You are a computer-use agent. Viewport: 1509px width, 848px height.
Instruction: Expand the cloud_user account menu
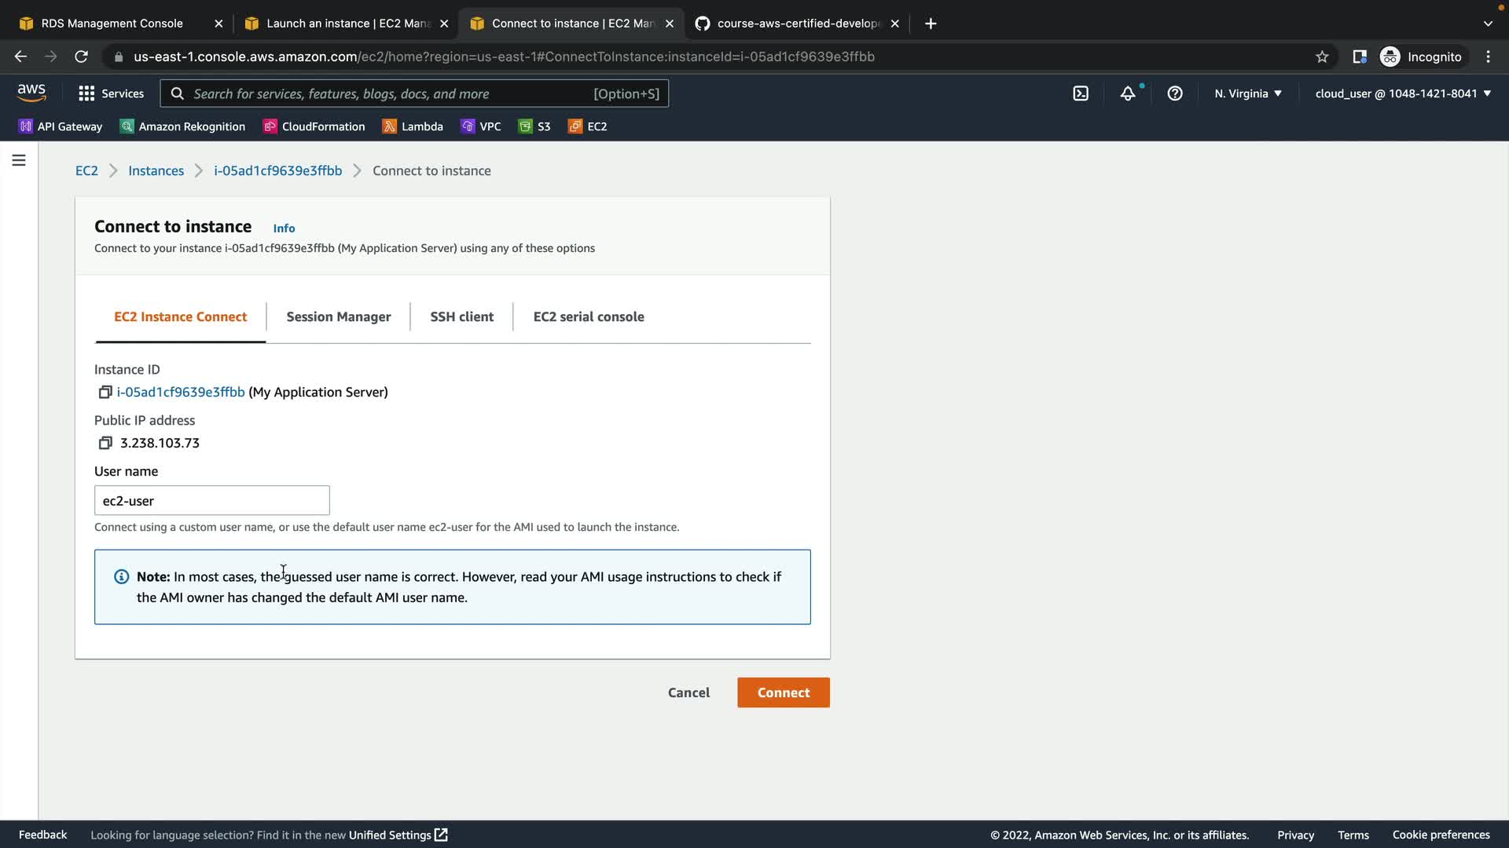tap(1403, 93)
